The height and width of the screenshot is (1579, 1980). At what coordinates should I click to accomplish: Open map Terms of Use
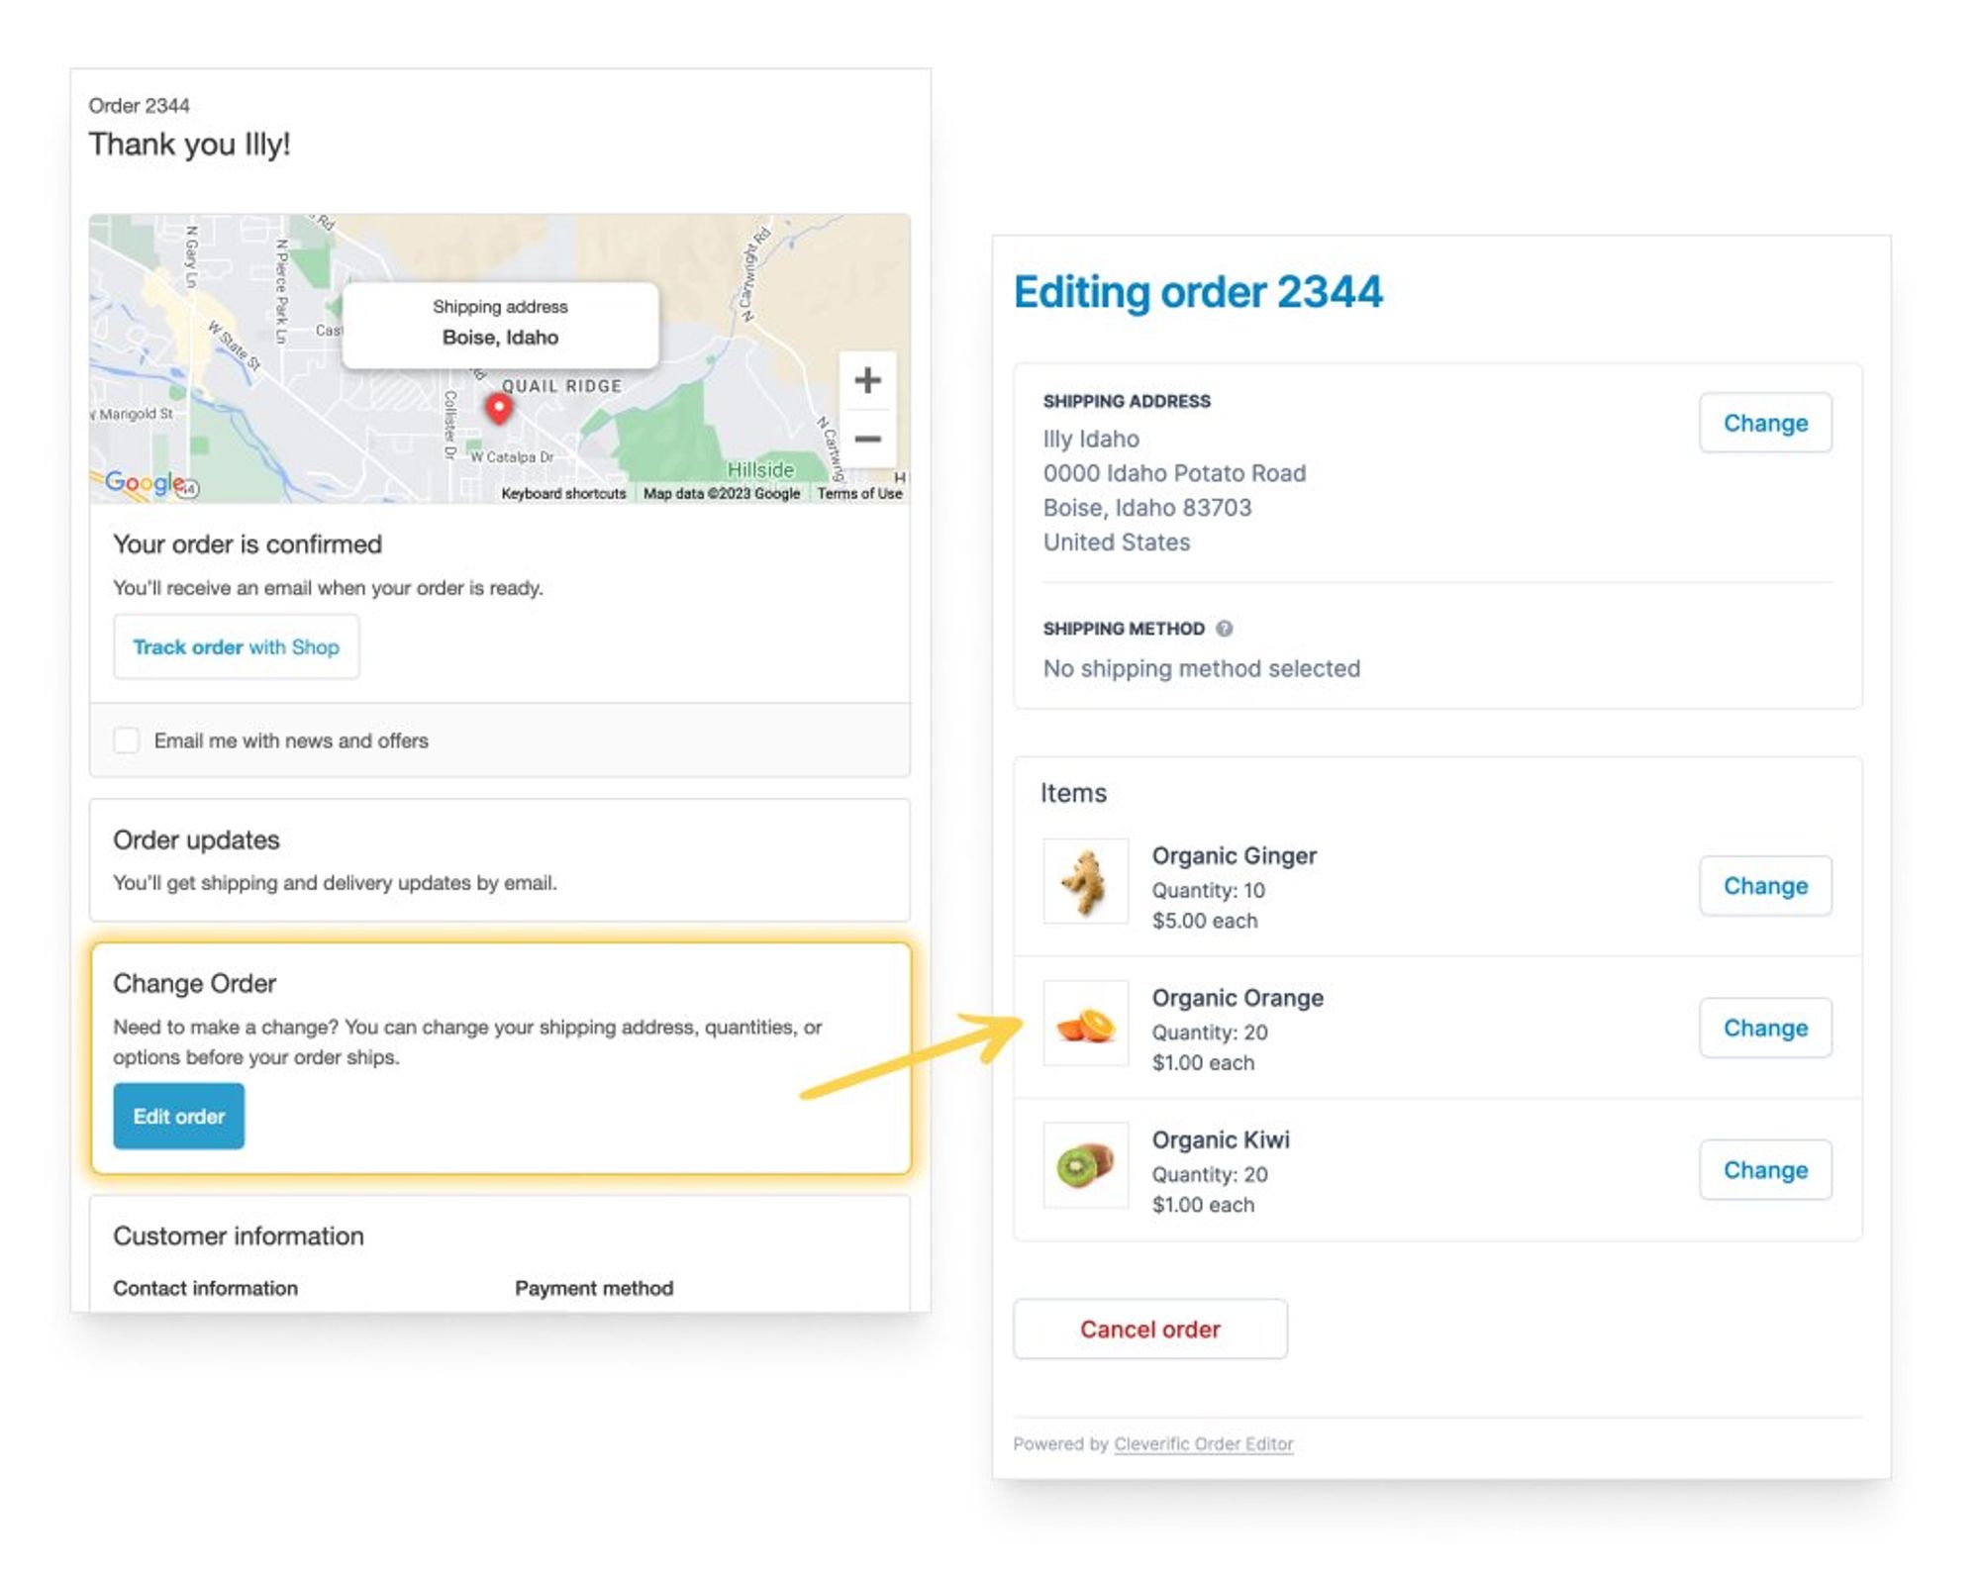point(859,493)
